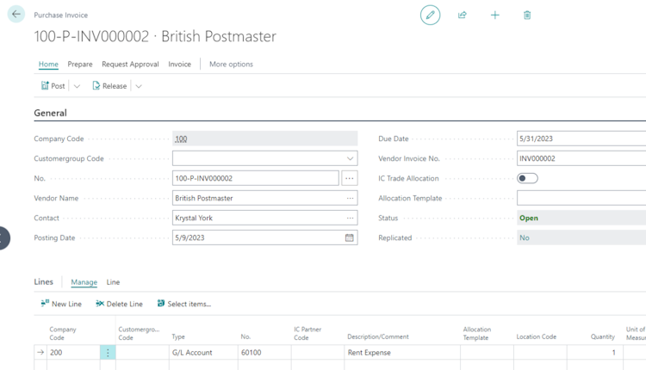The width and height of the screenshot is (646, 370).
Task: Click the Delete Line button
Action: pos(119,304)
